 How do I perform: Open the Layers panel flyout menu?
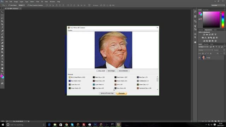click(225, 44)
